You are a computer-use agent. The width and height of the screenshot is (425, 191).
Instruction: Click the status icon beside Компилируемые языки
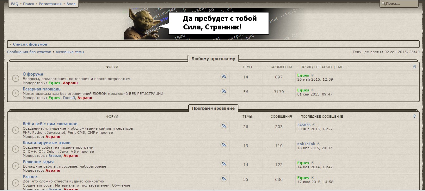pos(15,149)
